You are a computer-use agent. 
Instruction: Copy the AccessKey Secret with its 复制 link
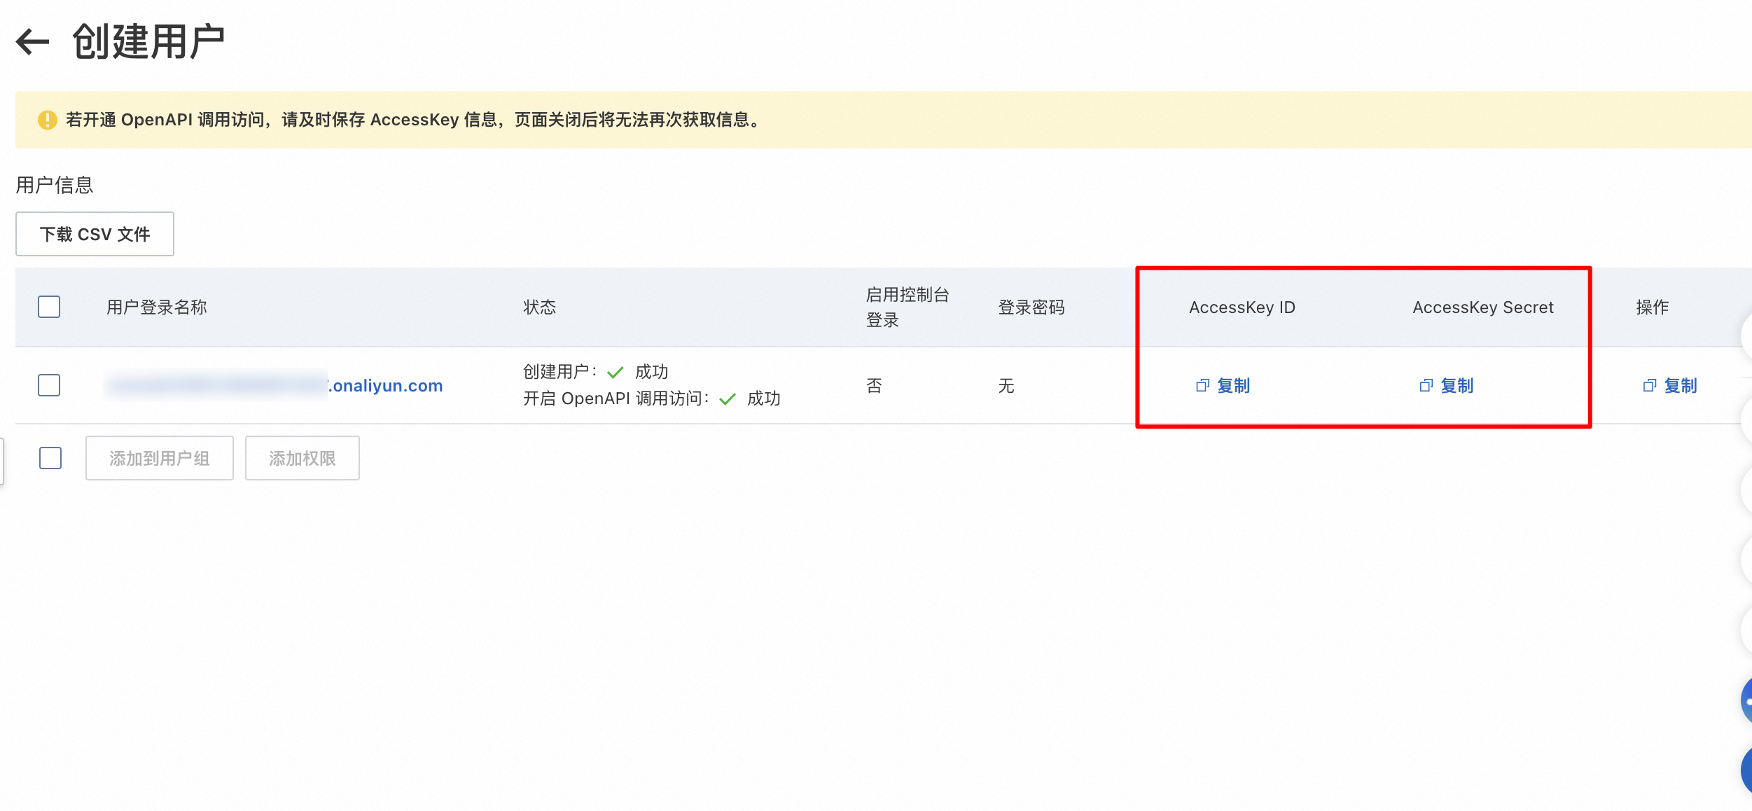pyautogui.click(x=1456, y=386)
